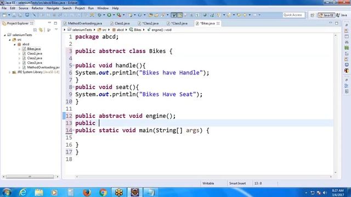Open the Run menu

(91, 8)
